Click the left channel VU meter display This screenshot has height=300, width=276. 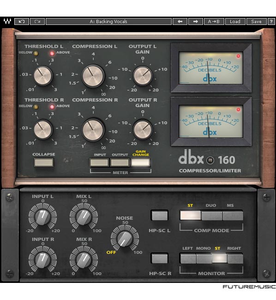(x=211, y=68)
